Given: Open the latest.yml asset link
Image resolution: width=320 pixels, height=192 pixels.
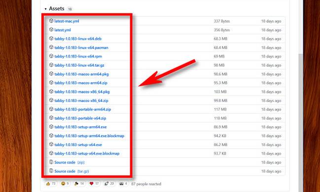Looking at the screenshot, I should [x=63, y=30].
